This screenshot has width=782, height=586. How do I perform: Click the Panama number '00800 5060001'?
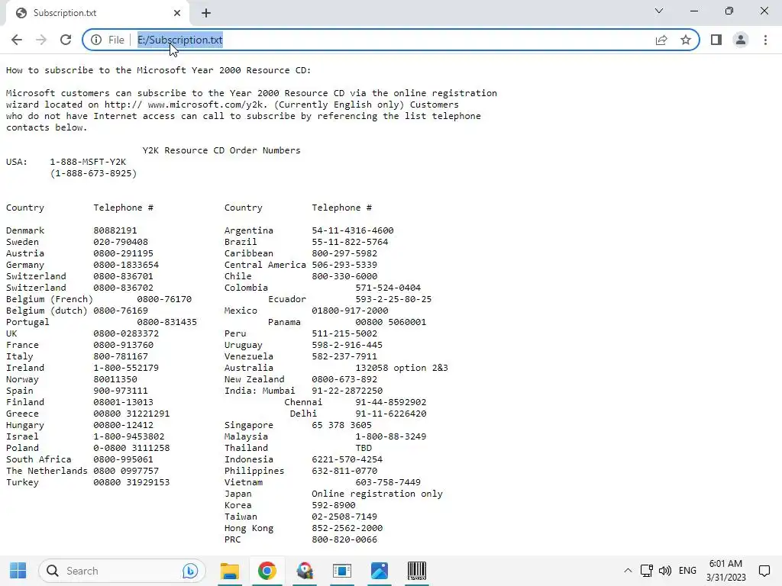click(x=391, y=323)
